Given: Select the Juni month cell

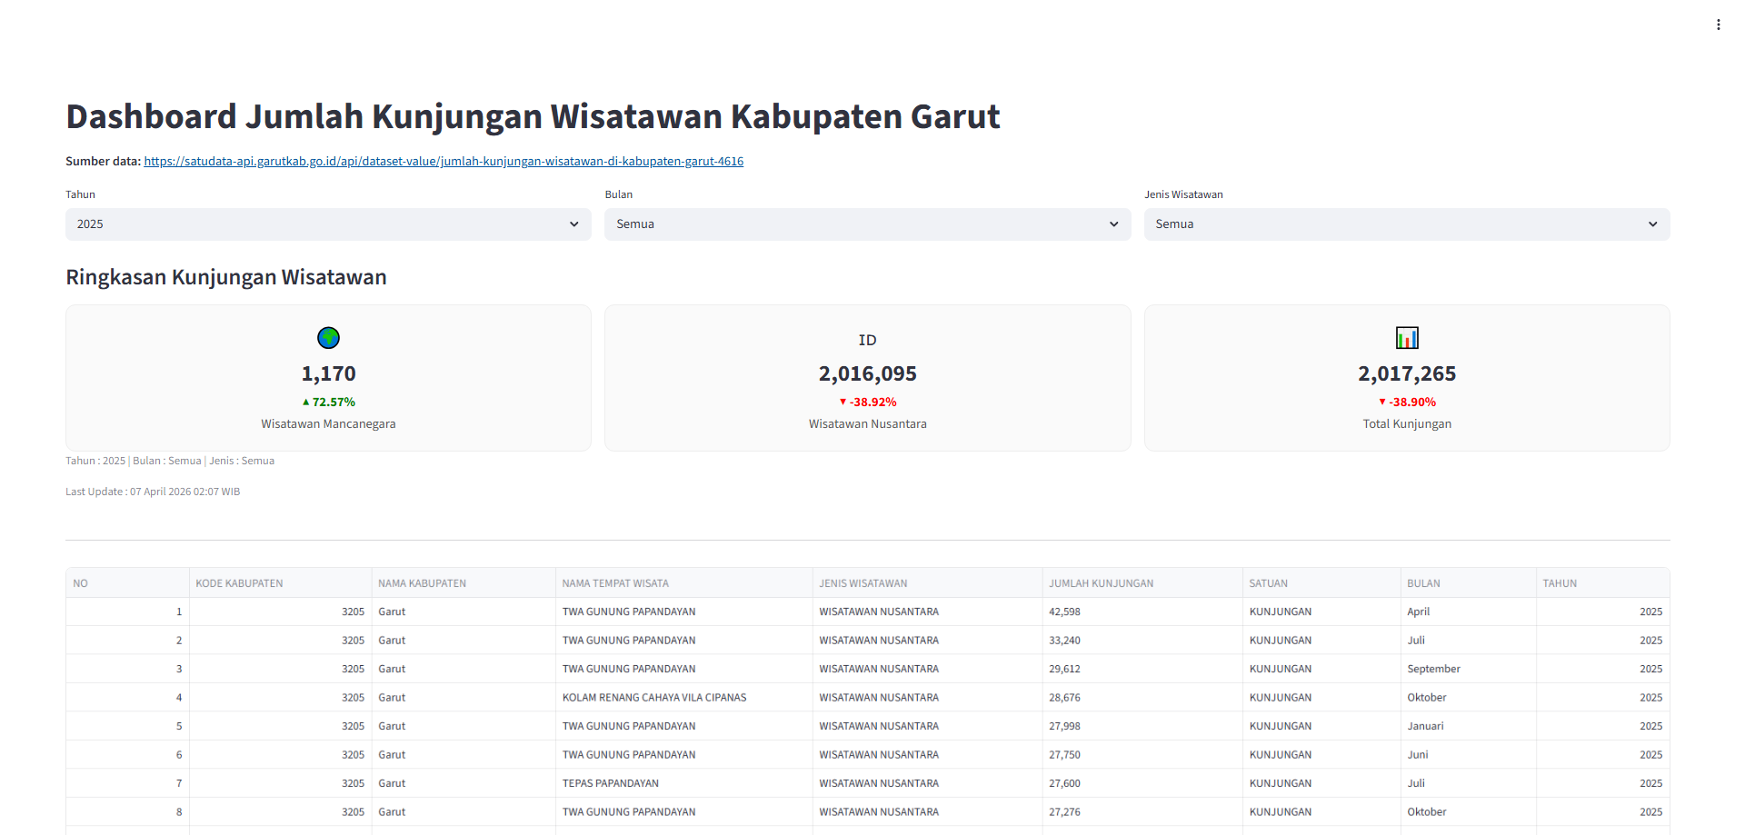Looking at the screenshot, I should coord(1468,755).
